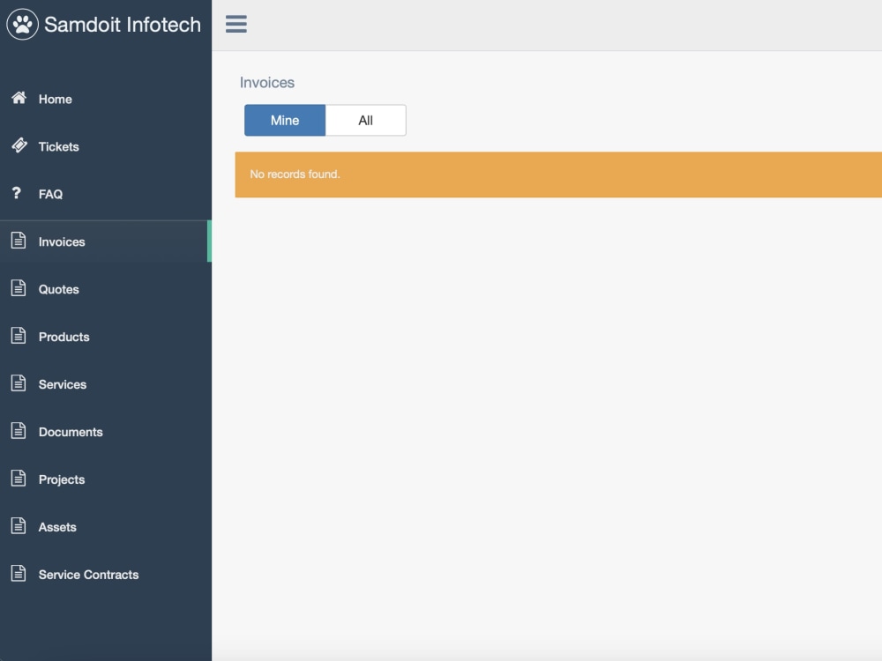Select the Tickets ticket icon
Screen dimensions: 882x661
pos(19,146)
